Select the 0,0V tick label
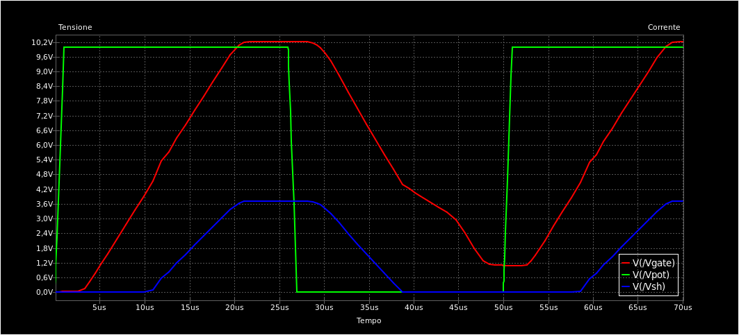The width and height of the screenshot is (739, 335). coord(44,292)
